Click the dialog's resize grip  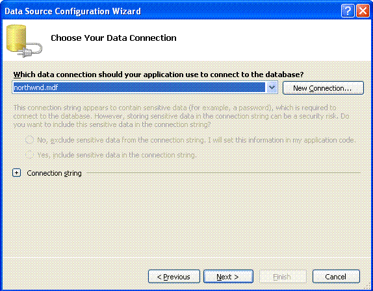tap(368, 286)
